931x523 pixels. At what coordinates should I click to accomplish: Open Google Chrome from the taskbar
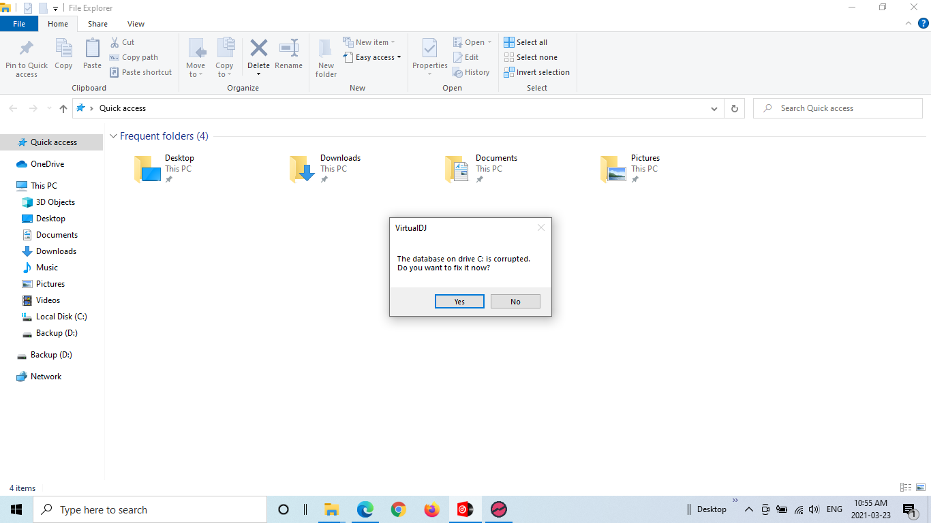399,509
